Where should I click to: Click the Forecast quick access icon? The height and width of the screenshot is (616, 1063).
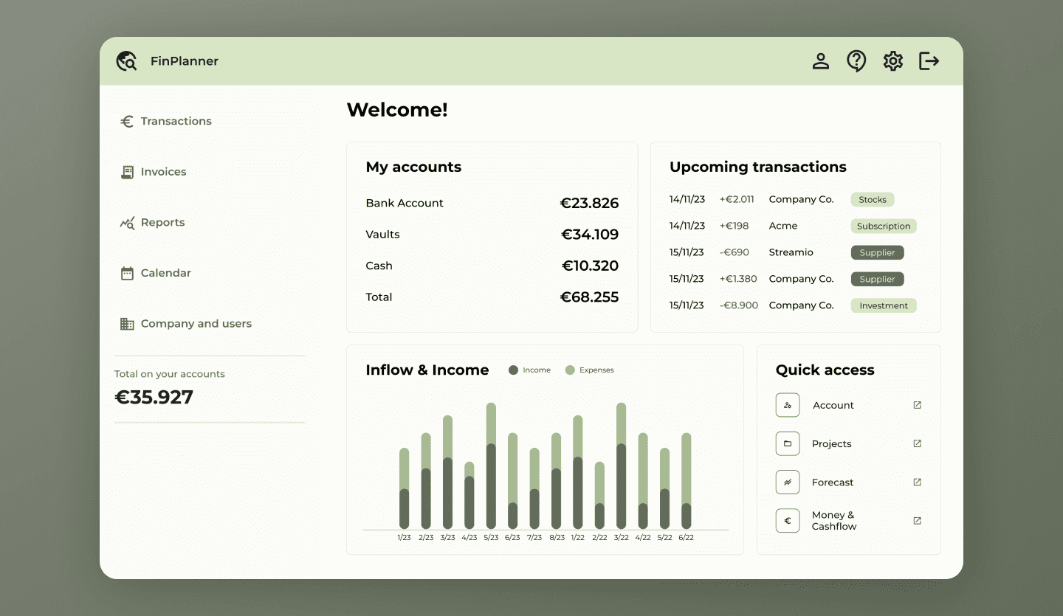788,482
